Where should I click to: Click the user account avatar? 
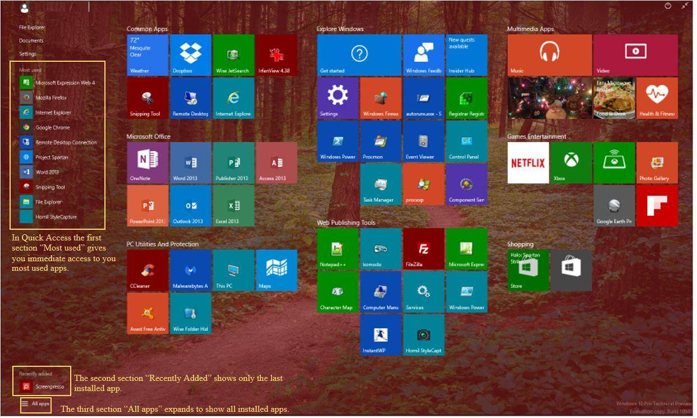pos(24,8)
